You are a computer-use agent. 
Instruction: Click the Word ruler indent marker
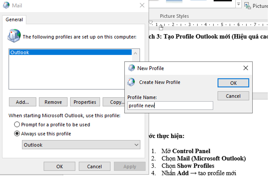161,27
